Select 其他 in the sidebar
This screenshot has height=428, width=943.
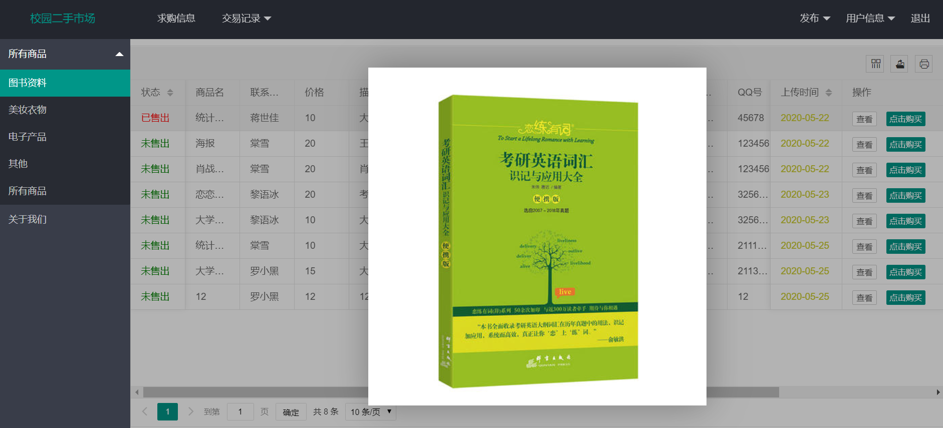[65, 164]
